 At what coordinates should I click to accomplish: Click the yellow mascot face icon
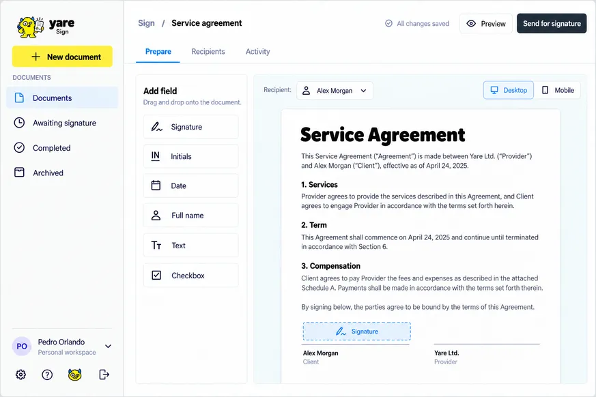pyautogui.click(x=75, y=374)
